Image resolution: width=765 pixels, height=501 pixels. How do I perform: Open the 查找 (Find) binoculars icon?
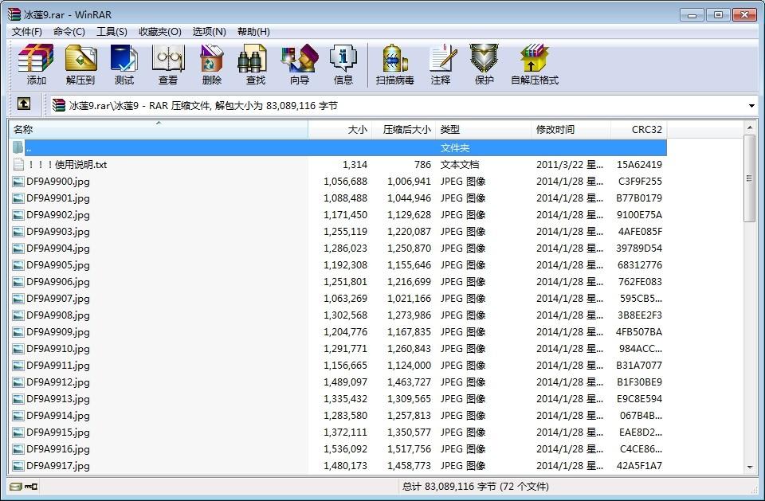pos(255,64)
